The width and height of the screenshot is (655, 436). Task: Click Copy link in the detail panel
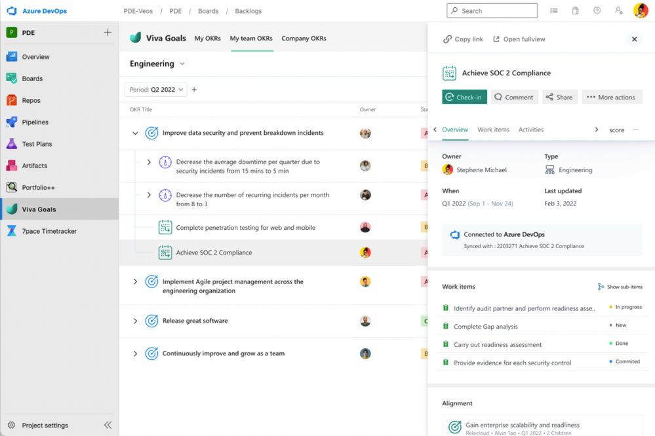point(463,39)
